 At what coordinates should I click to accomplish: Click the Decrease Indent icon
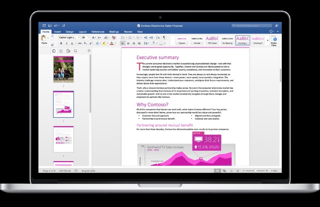[145, 38]
